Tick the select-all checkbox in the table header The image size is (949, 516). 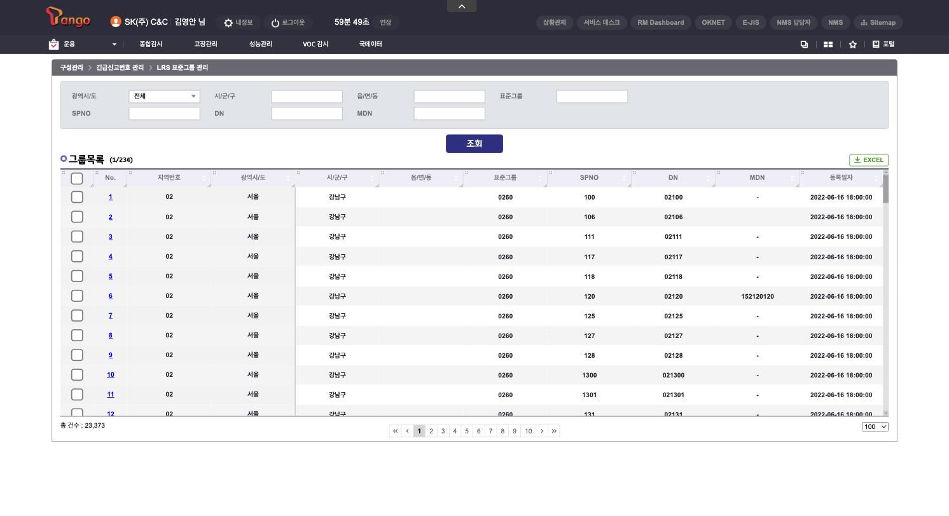[77, 179]
